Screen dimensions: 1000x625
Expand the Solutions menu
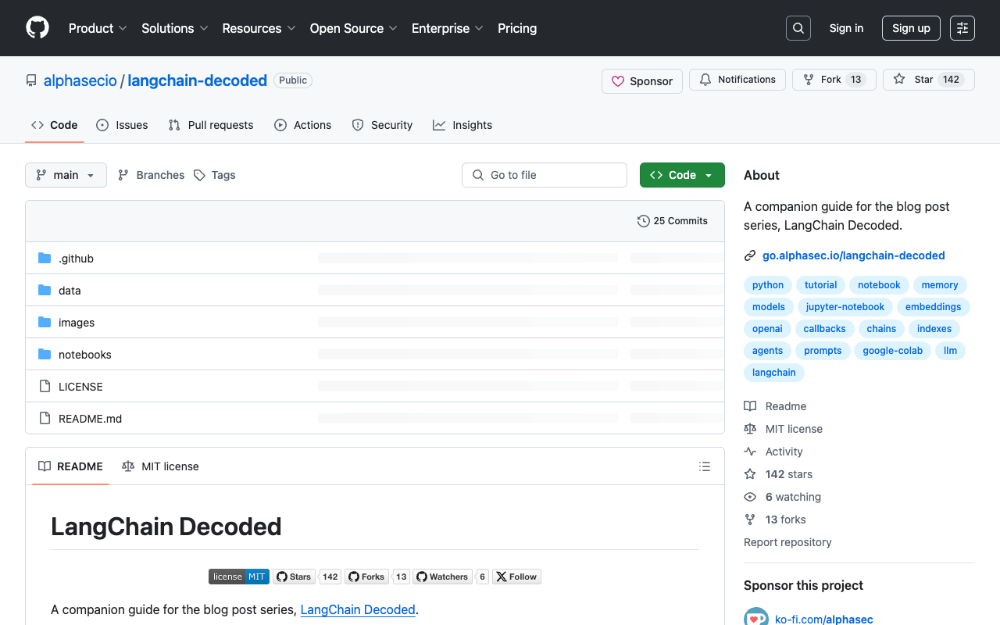[175, 28]
